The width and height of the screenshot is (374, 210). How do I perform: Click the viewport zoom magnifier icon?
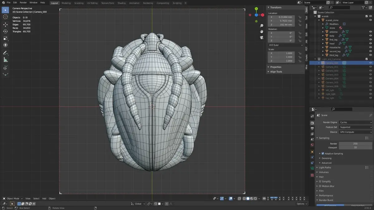(261, 26)
